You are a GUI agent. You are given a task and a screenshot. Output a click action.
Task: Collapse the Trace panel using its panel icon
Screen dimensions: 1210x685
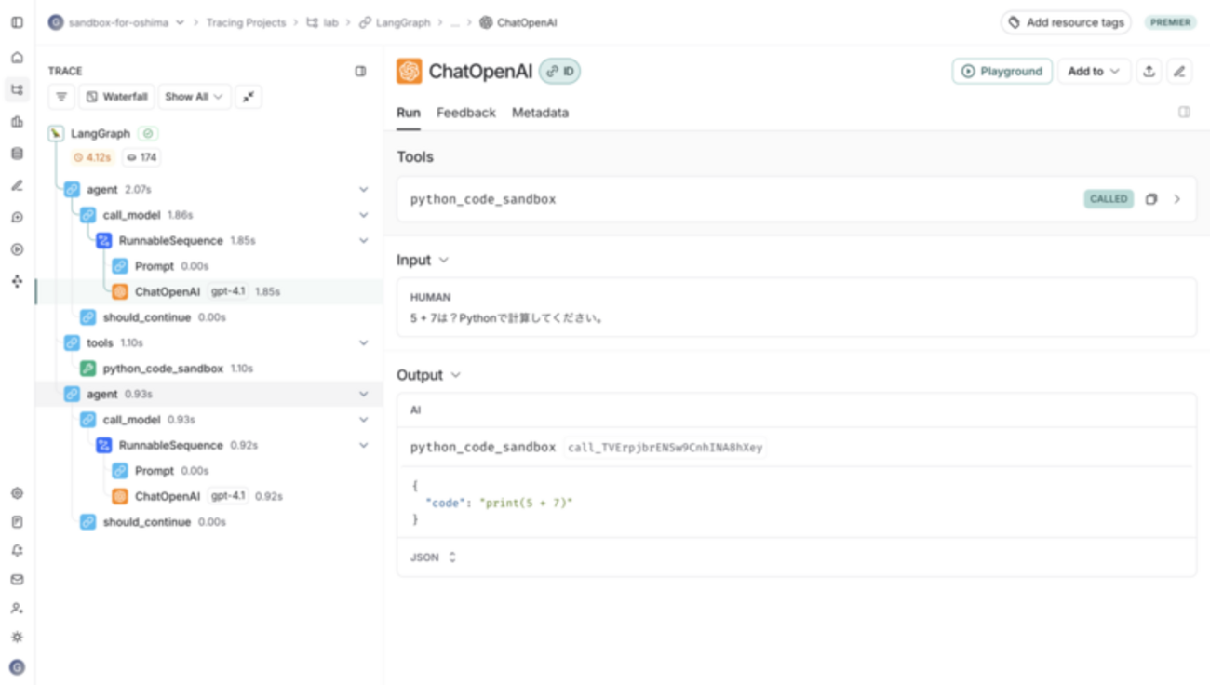pyautogui.click(x=361, y=71)
